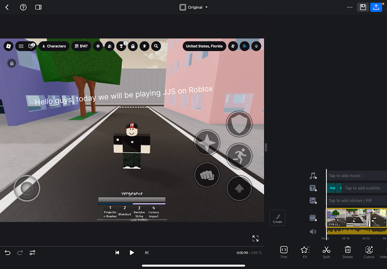Tap to add sticker / PiP track
387x269 pixels.
(x=357, y=201)
